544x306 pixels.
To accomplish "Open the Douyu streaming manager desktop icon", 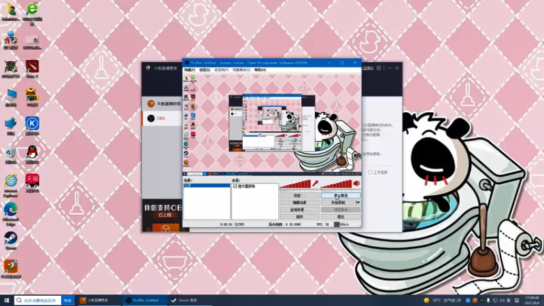I will coord(11,269).
